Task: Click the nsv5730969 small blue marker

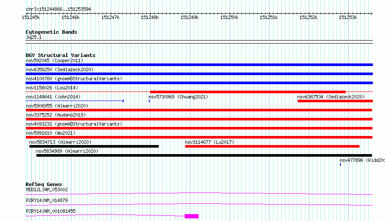Action: tap(149, 101)
